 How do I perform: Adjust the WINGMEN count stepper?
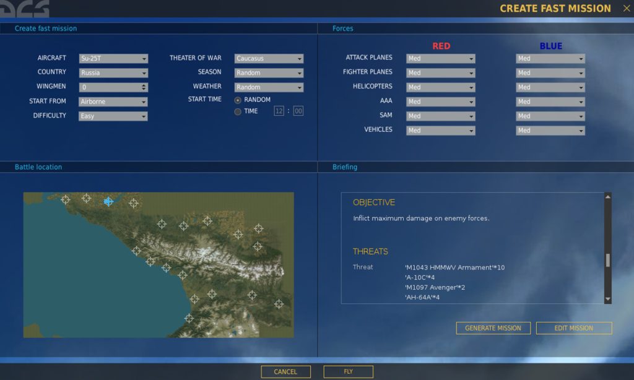144,87
